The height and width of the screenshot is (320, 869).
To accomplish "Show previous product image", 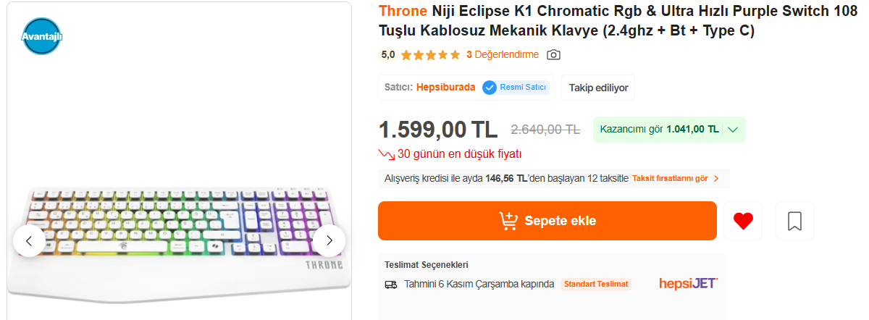I will point(29,240).
